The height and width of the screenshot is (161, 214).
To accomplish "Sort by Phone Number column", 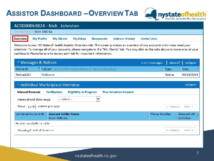I will tap(163, 116).
